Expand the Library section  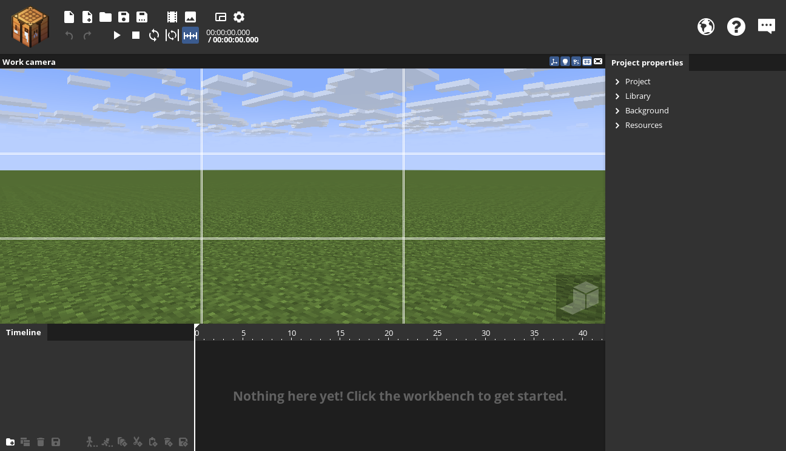617,96
